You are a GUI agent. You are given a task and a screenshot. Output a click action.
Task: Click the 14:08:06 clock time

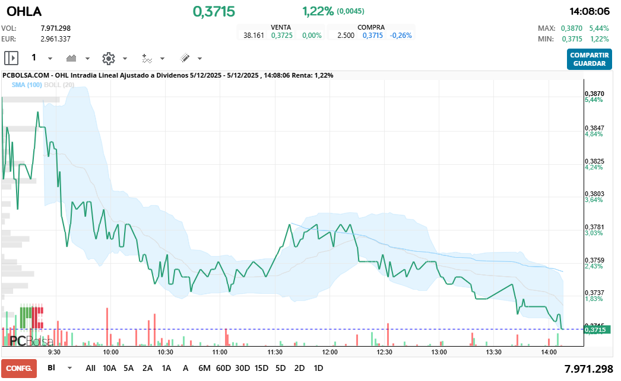pyautogui.click(x=590, y=11)
